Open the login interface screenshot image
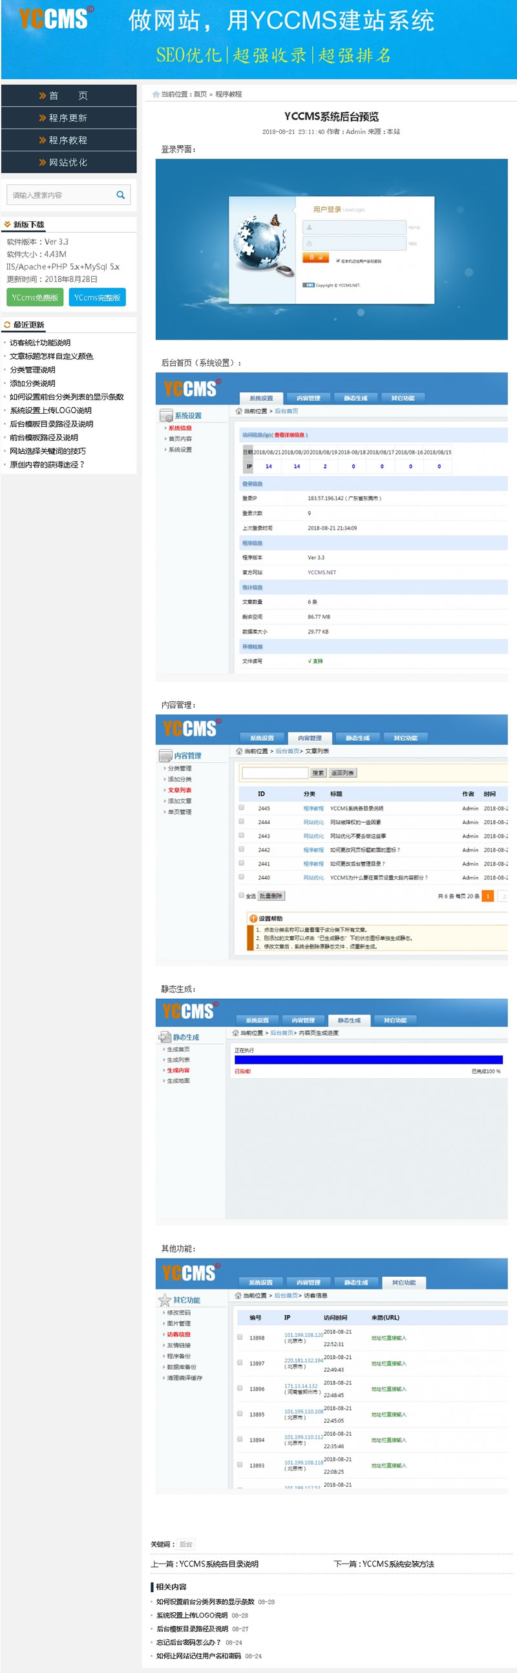This screenshot has height=1673, width=517. (x=332, y=250)
